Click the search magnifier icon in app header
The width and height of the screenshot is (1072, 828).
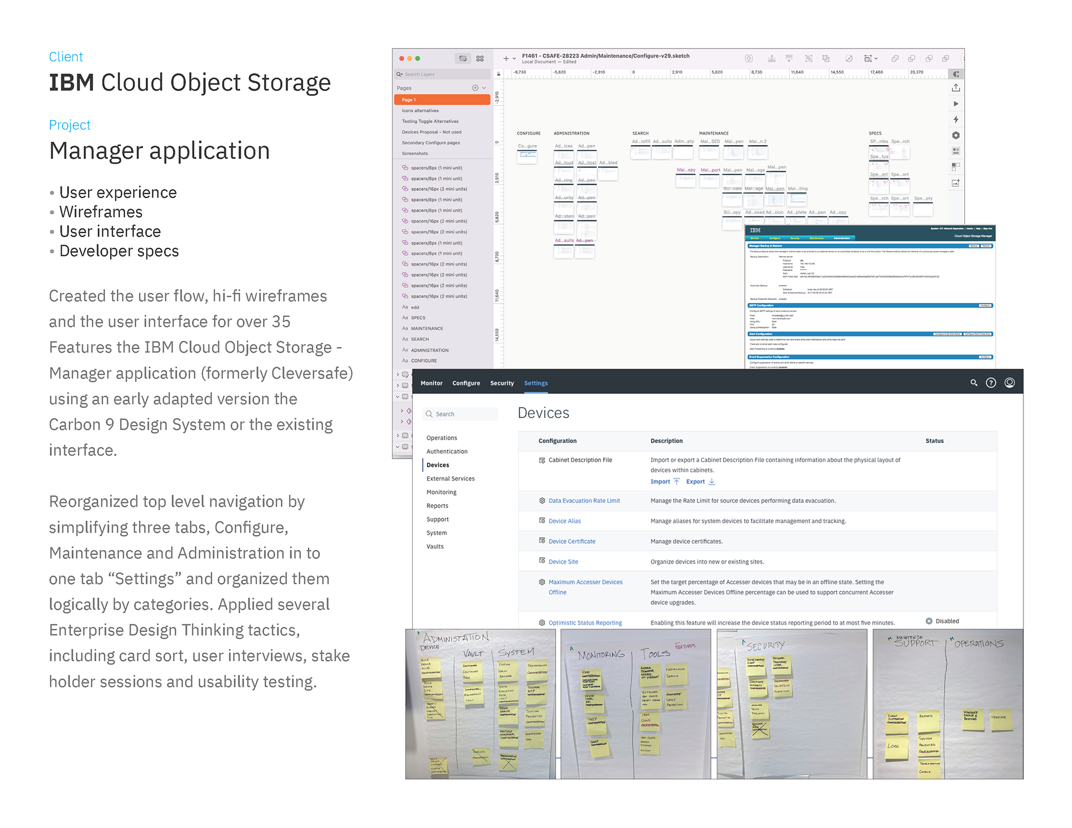tap(974, 383)
